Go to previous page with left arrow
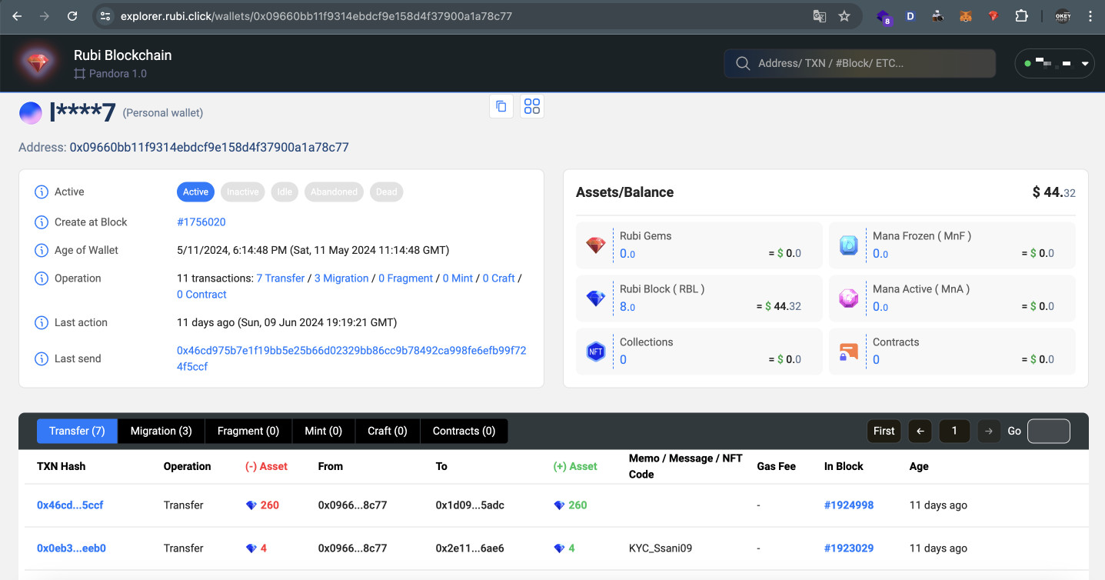This screenshot has height=580, width=1105. [920, 431]
